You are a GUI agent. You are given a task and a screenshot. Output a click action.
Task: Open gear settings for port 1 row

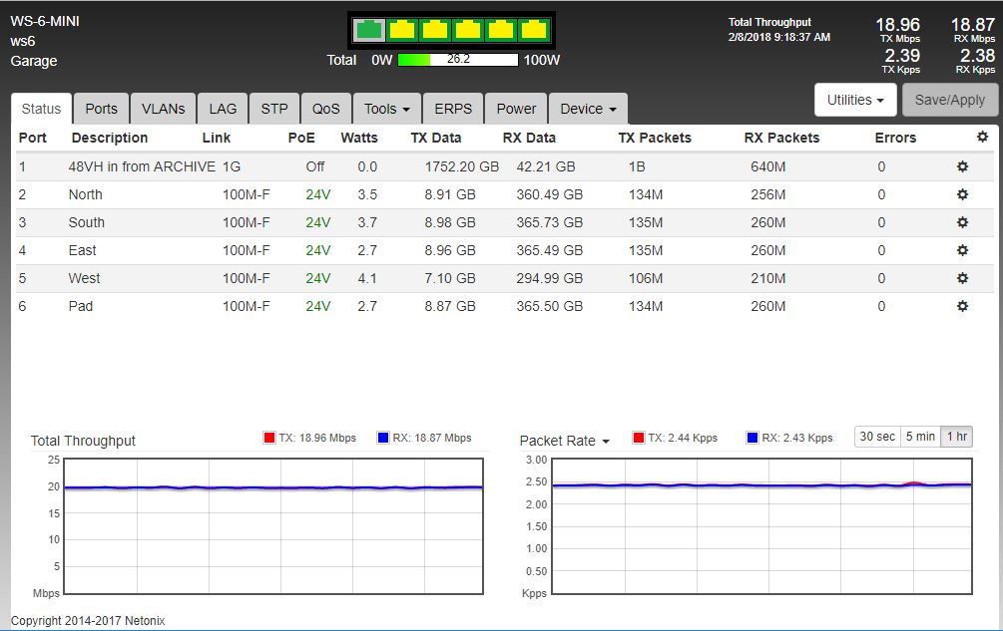tap(962, 166)
